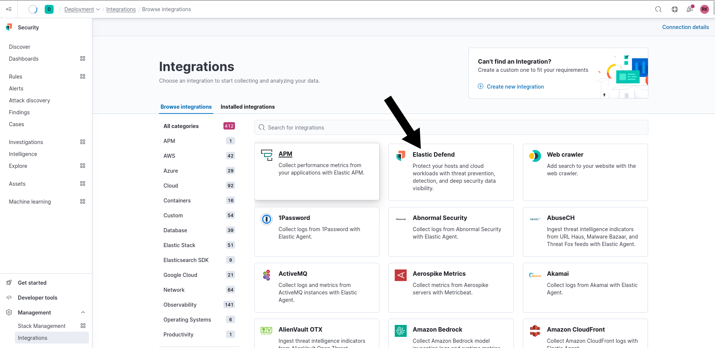
Task: Open the newsfeed notifications icon
Action: pyautogui.click(x=690, y=9)
